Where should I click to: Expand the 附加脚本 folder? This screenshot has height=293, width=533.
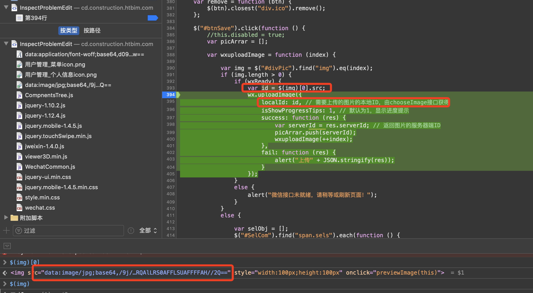coord(6,218)
